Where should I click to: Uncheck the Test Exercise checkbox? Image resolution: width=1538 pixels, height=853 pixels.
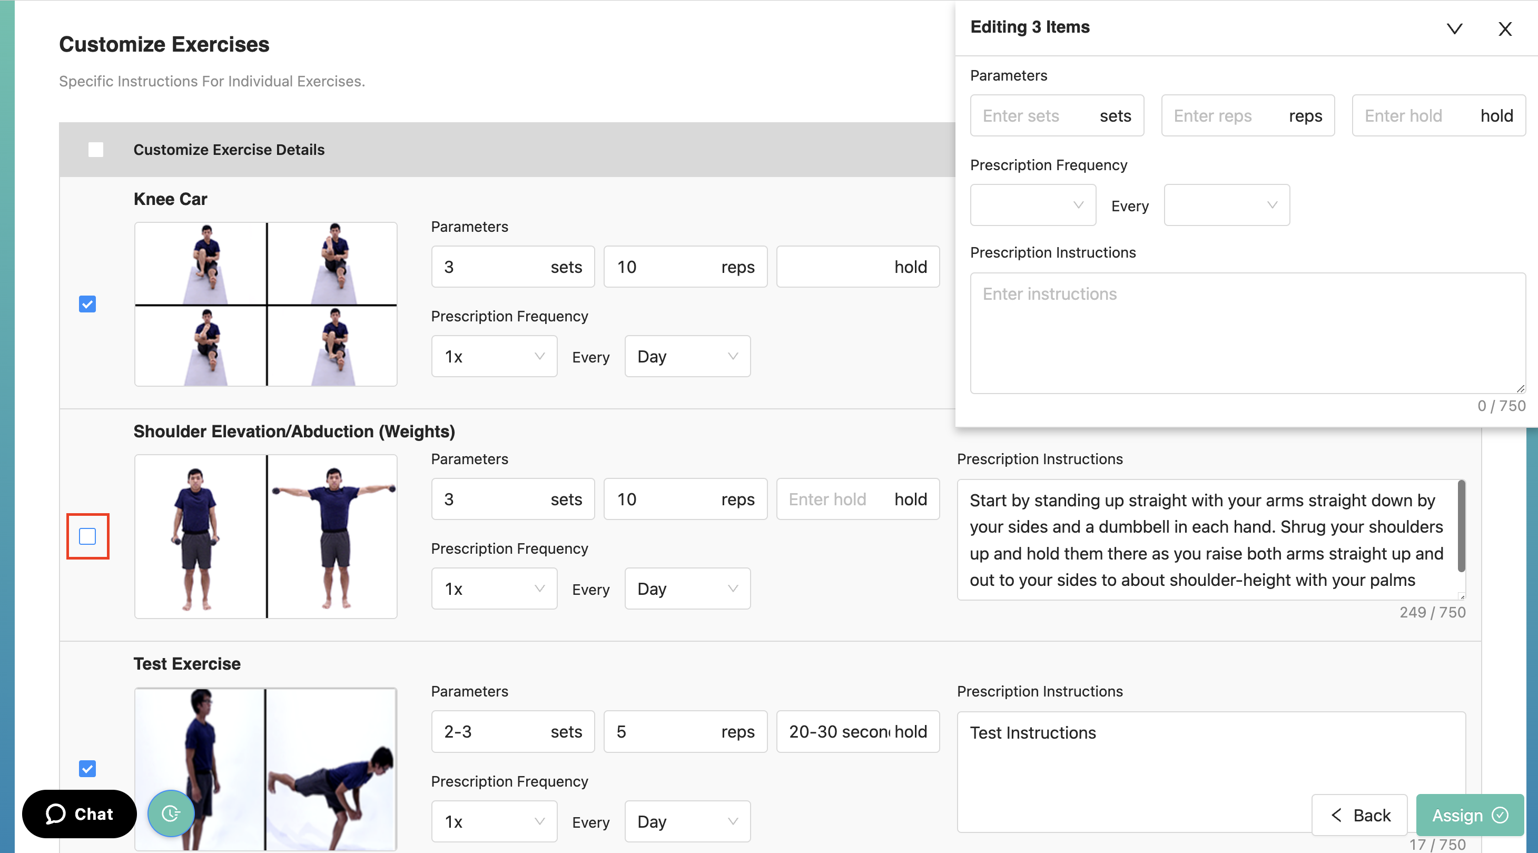(88, 768)
